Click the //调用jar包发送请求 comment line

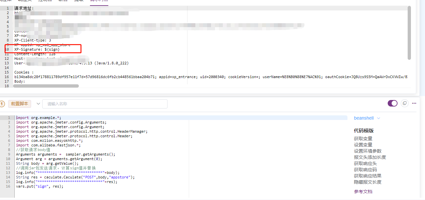point(56,168)
